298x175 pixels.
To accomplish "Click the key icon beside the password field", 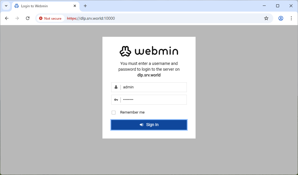I will (x=116, y=100).
